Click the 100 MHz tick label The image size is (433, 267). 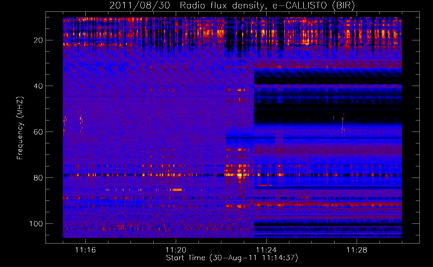[36, 223]
